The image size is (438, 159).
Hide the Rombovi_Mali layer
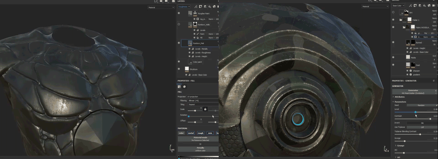tap(179, 43)
